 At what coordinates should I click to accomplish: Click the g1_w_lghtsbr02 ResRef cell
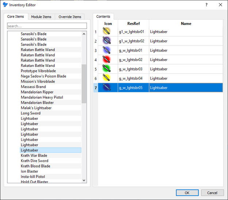pyautogui.click(x=133, y=41)
